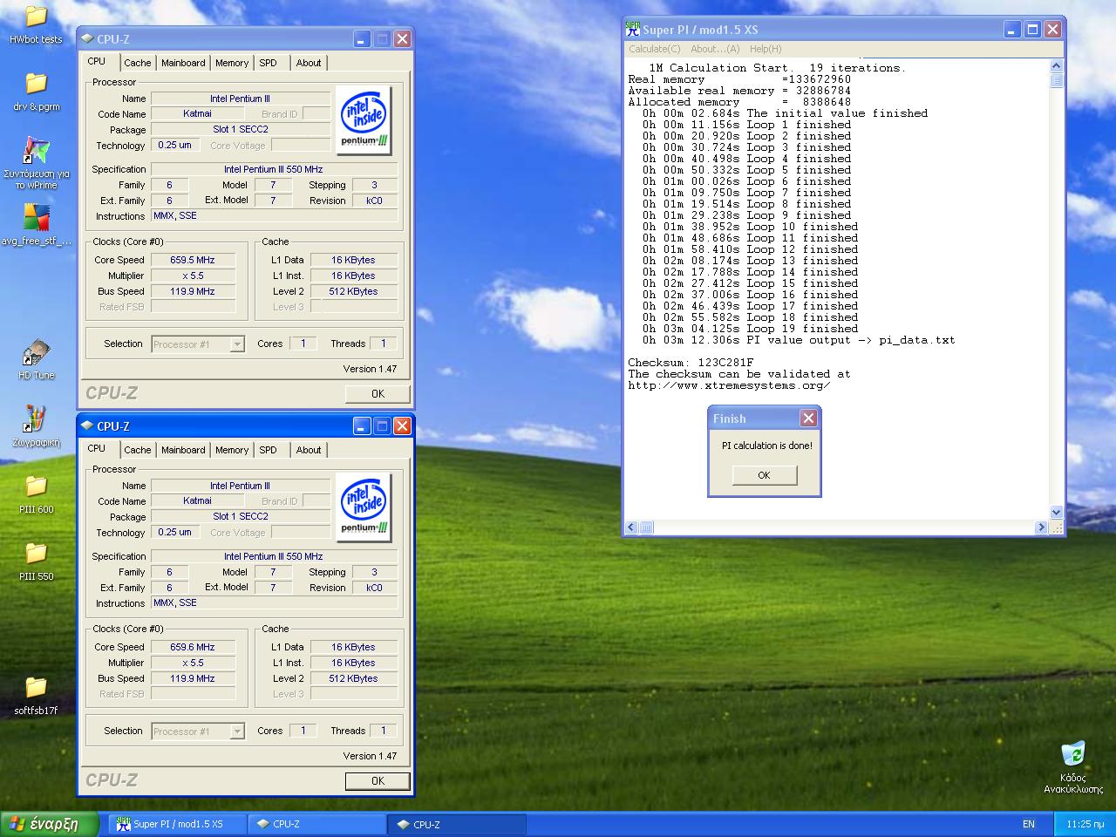The height and width of the screenshot is (837, 1116).
Task: Click Super PI horizontal scrollbar left arrow
Action: click(632, 527)
